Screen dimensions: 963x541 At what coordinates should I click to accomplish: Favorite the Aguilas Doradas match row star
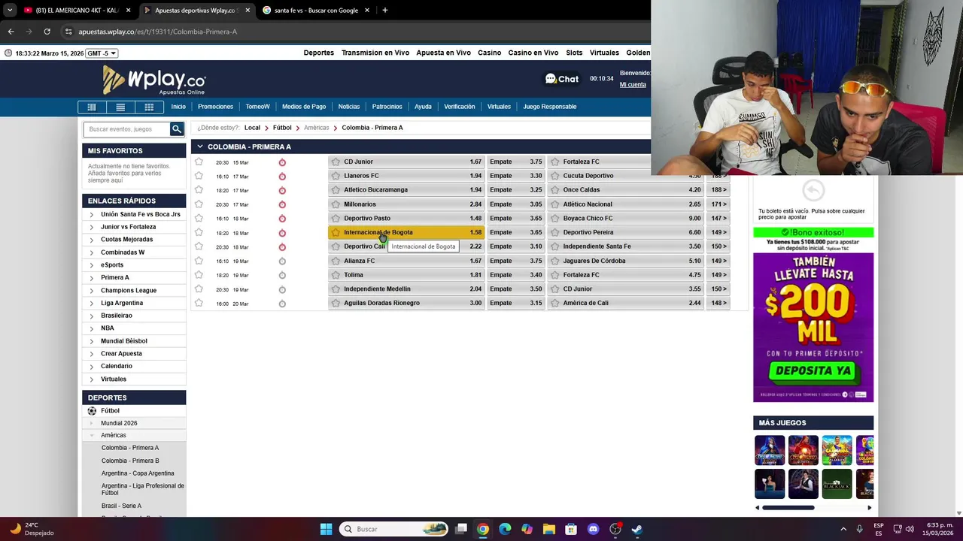pyautogui.click(x=199, y=303)
